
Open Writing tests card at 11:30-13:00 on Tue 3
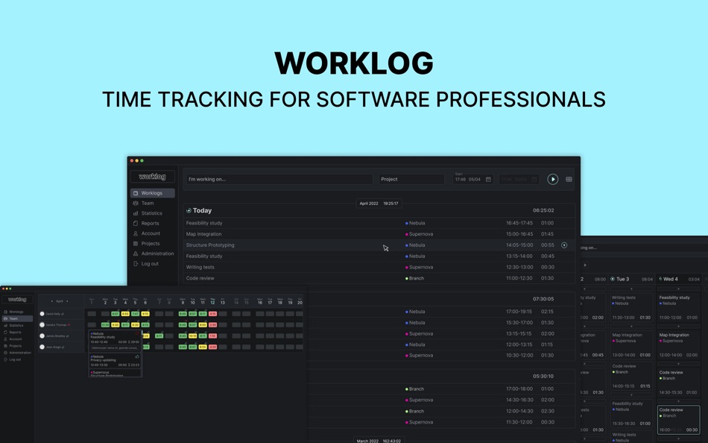pyautogui.click(x=631, y=308)
